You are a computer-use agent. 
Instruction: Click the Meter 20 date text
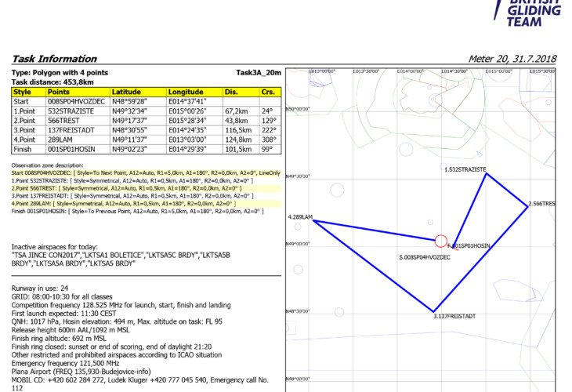tap(512, 59)
